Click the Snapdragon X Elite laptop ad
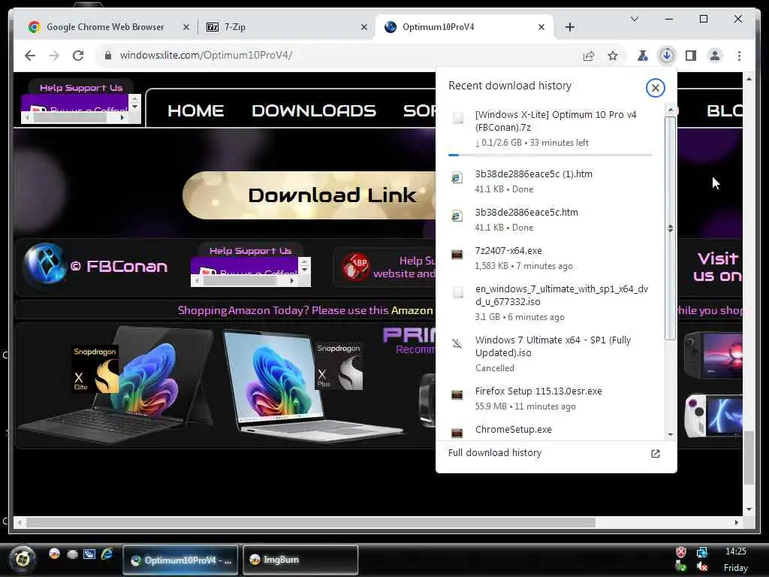Screen dimensions: 769x577 tap(115, 384)
